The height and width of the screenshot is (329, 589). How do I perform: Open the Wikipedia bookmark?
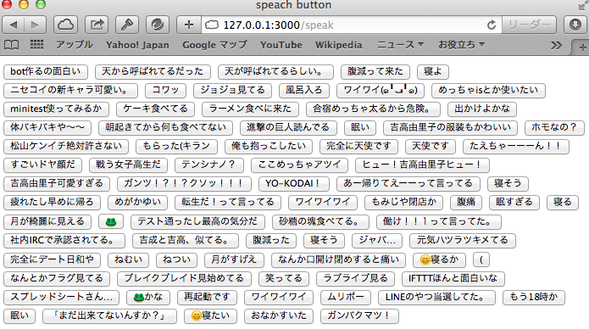(339, 45)
